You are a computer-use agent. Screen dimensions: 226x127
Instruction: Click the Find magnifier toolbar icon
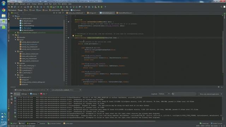click(x=35, y=7)
